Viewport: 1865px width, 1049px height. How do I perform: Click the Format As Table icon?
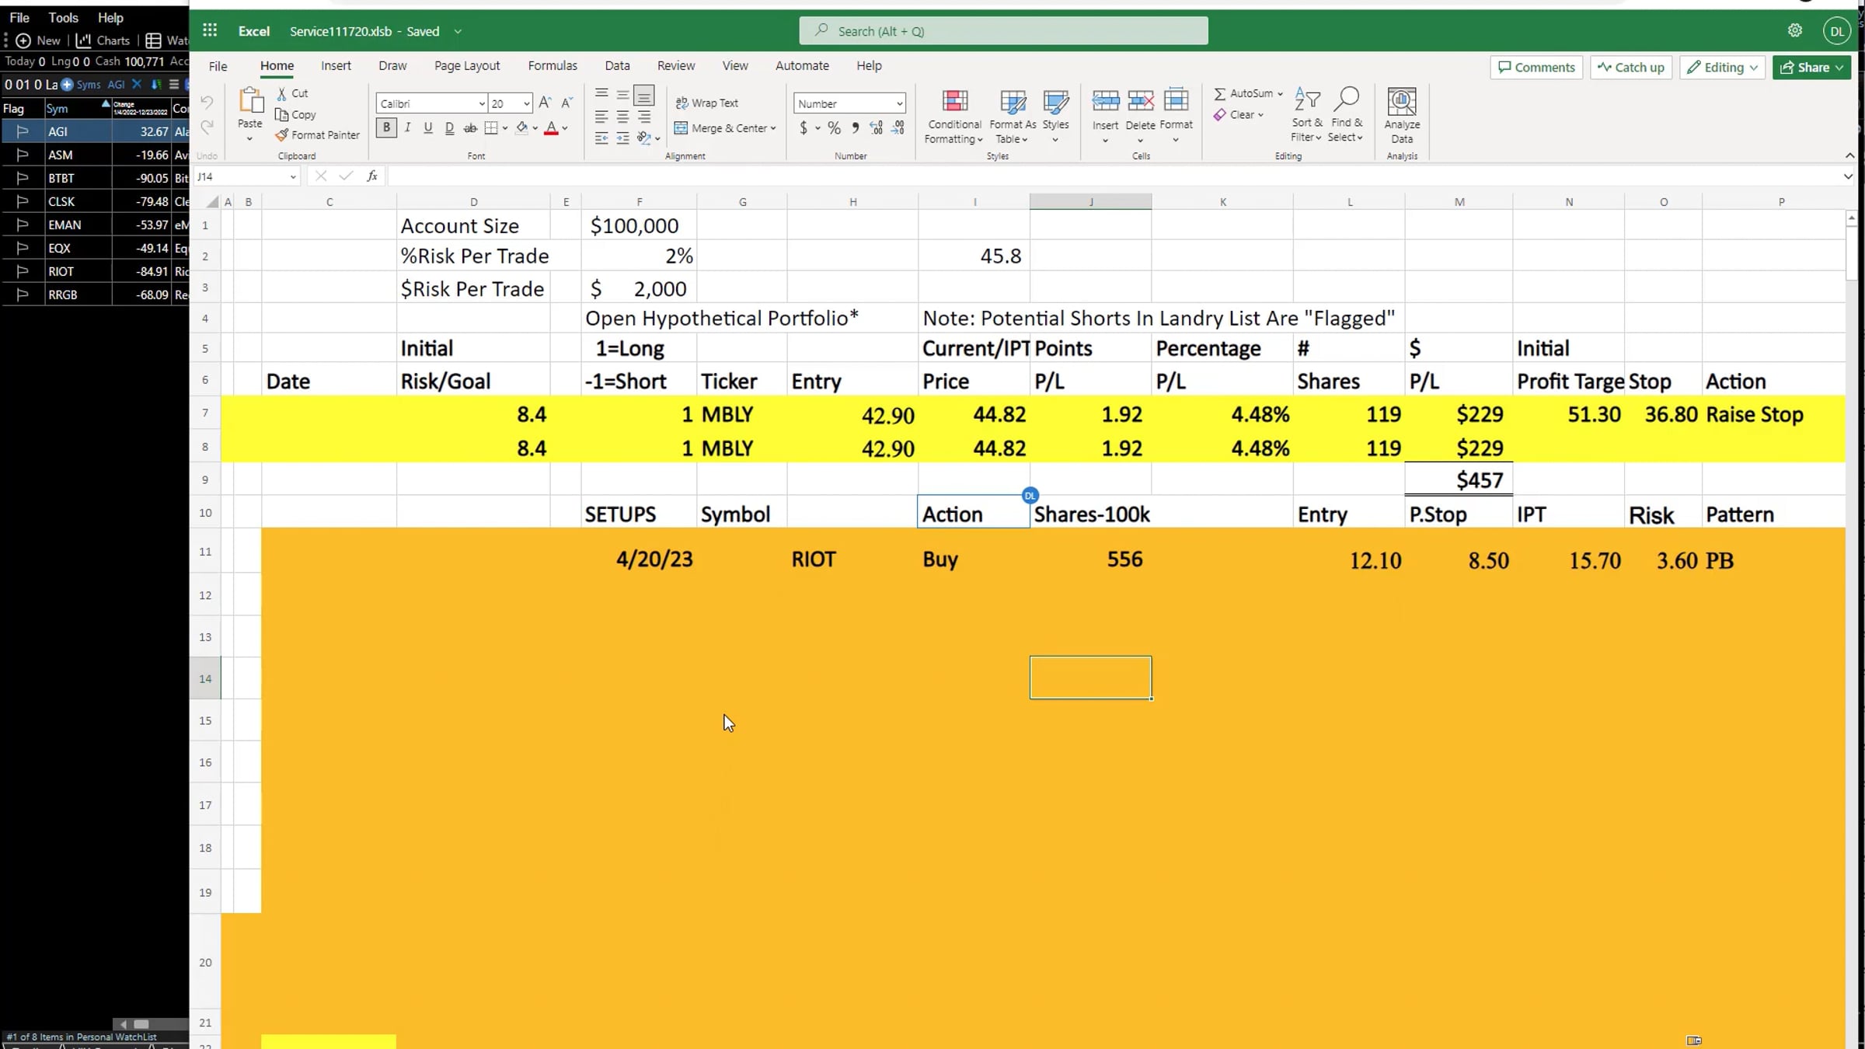point(1013,101)
